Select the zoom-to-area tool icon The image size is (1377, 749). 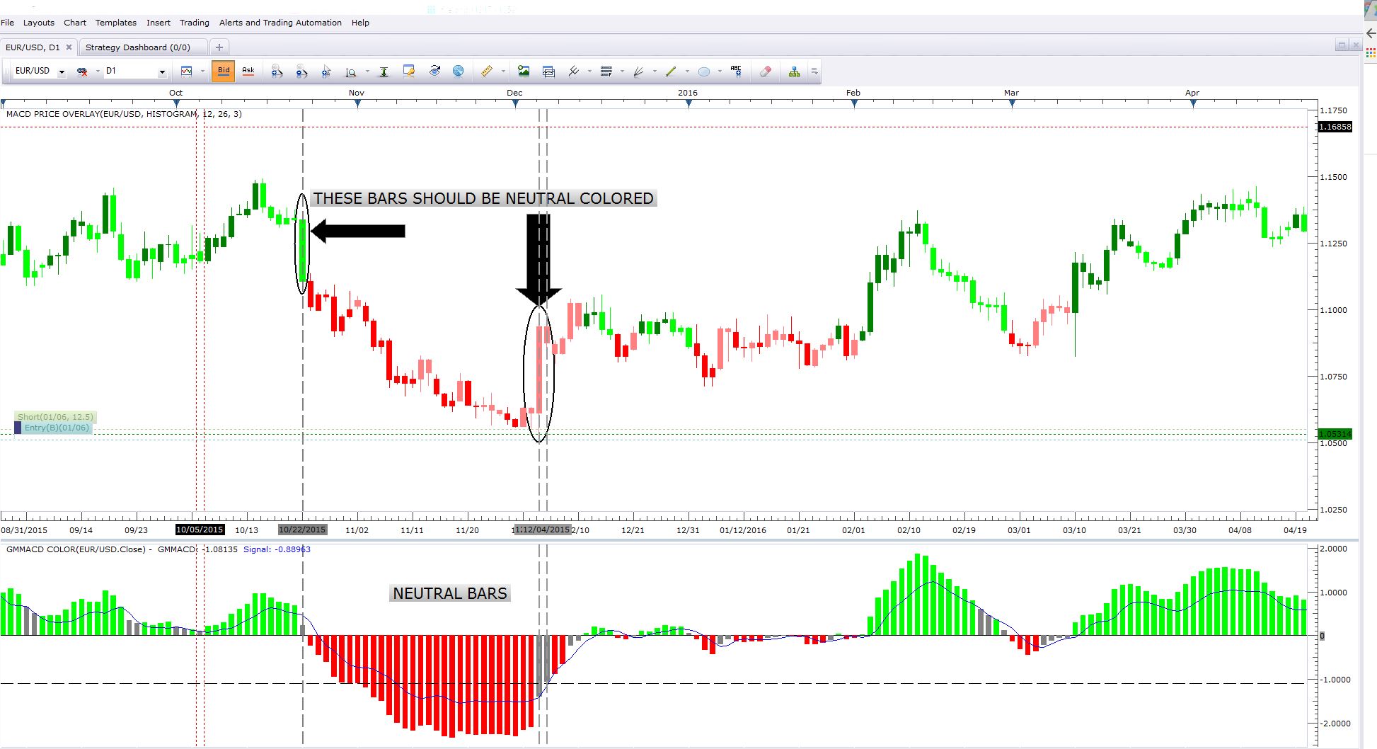point(350,71)
